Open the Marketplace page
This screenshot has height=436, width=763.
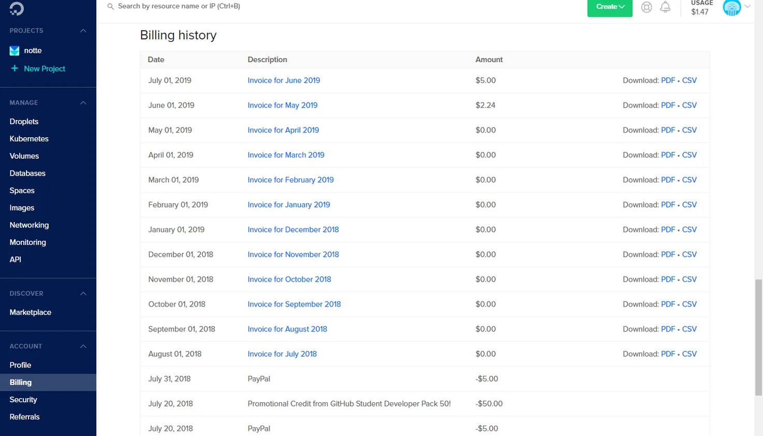click(x=31, y=312)
